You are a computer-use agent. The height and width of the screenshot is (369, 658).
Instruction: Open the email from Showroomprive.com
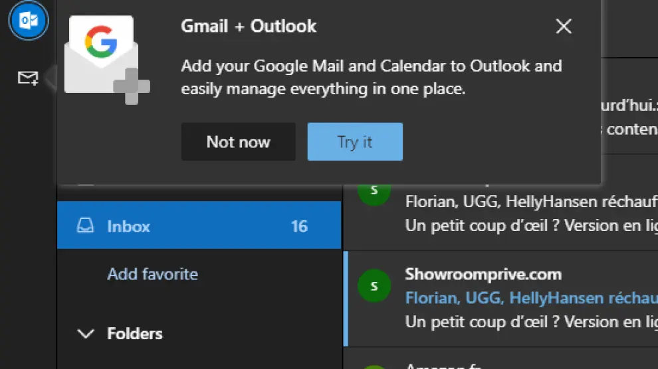[483, 275]
